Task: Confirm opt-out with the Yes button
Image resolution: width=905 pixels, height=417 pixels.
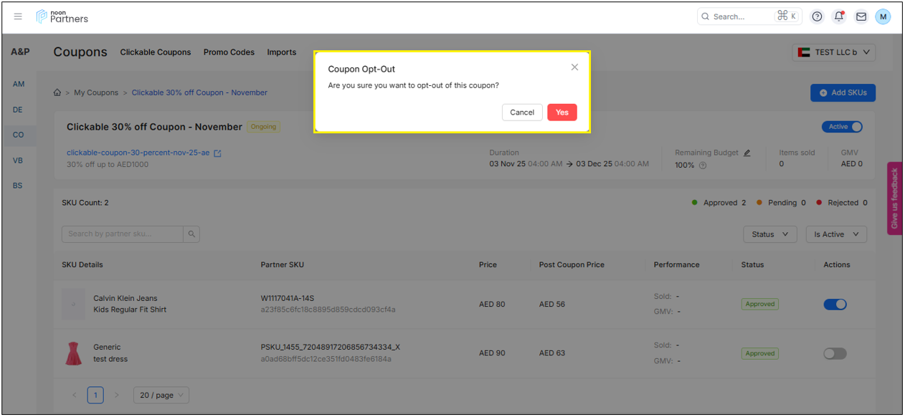Action: 562,112
